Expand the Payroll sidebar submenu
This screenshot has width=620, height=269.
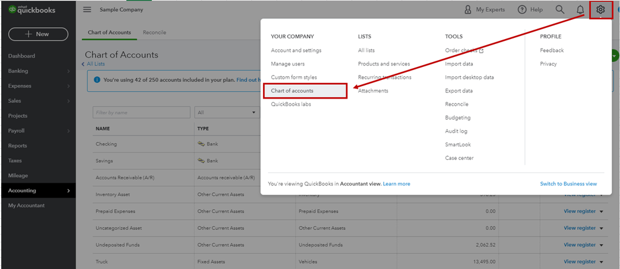point(68,131)
